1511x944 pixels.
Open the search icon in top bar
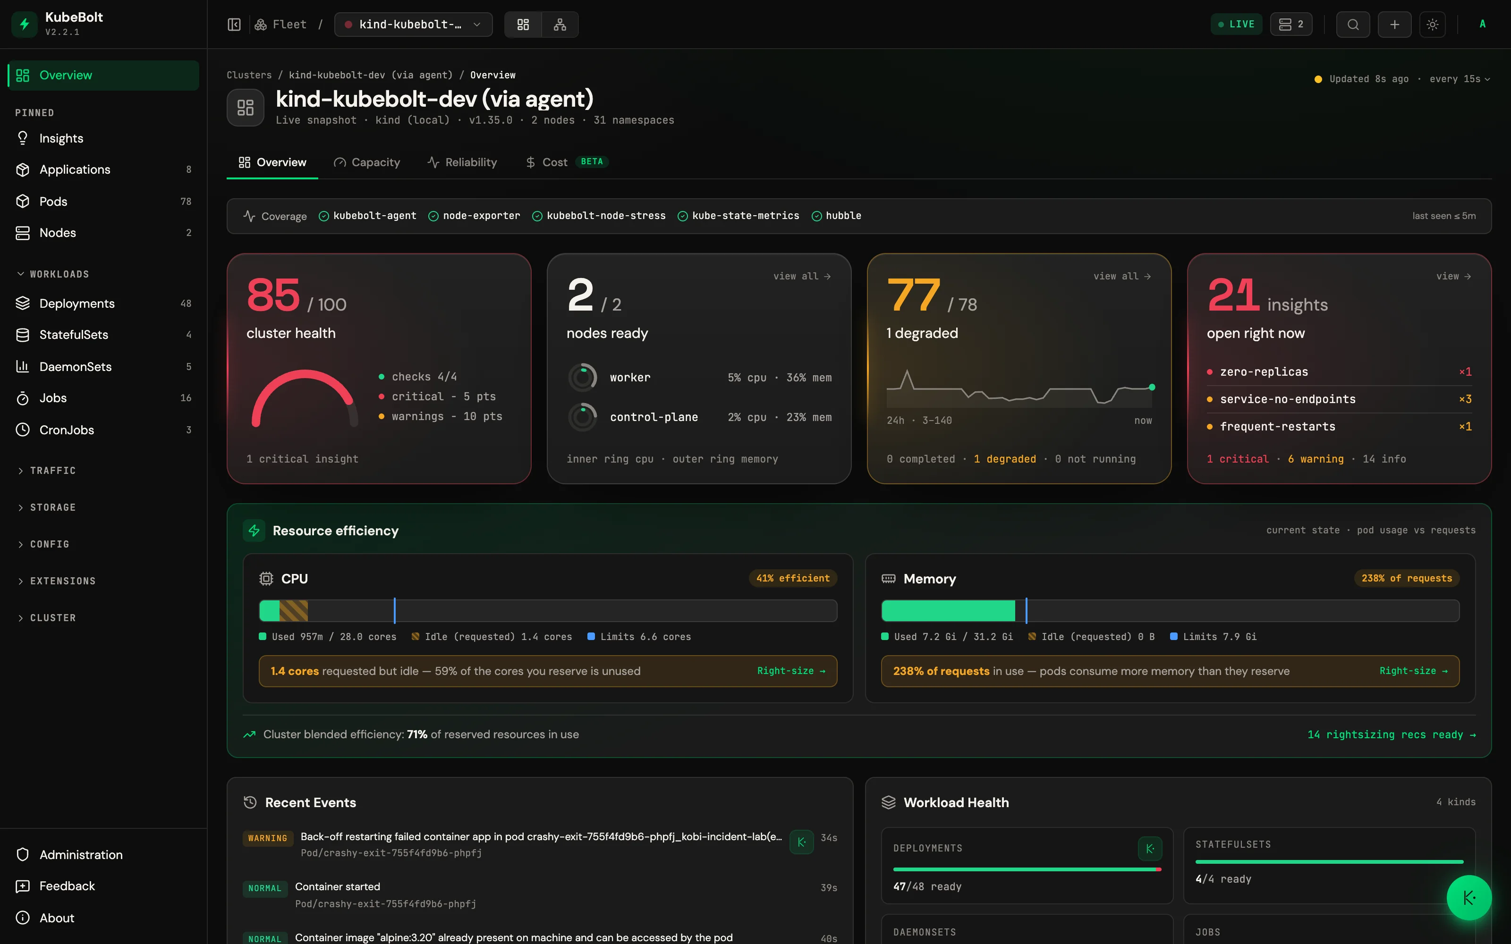click(x=1352, y=25)
